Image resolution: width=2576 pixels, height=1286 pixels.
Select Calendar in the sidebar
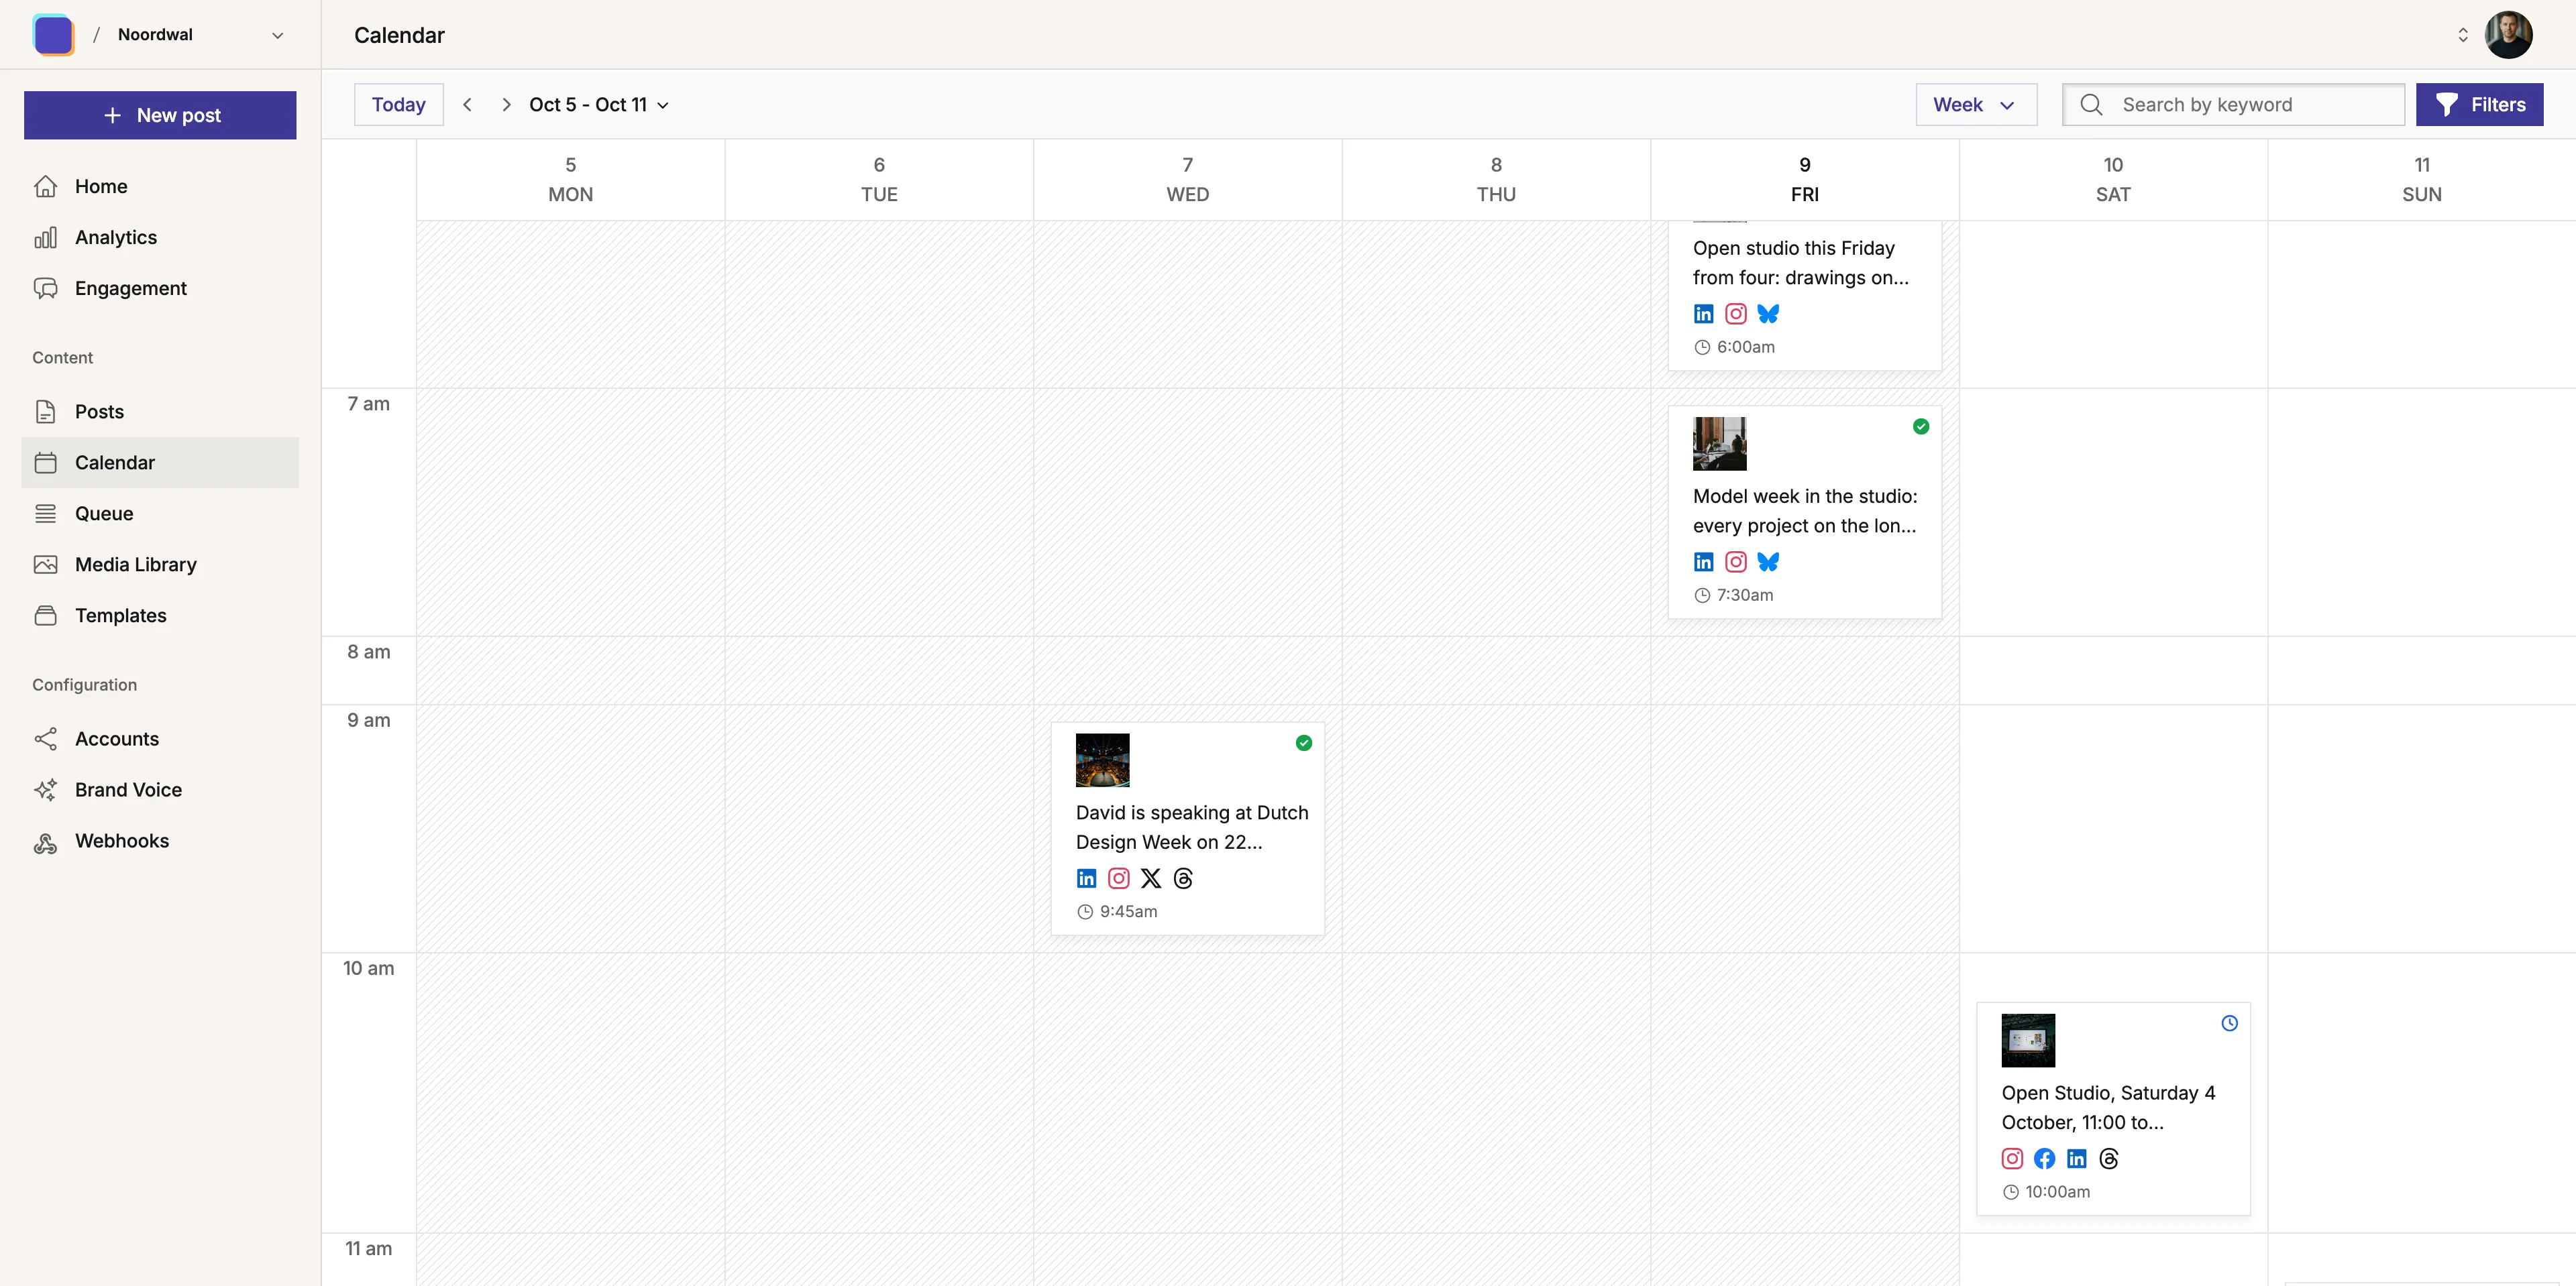click(x=160, y=462)
